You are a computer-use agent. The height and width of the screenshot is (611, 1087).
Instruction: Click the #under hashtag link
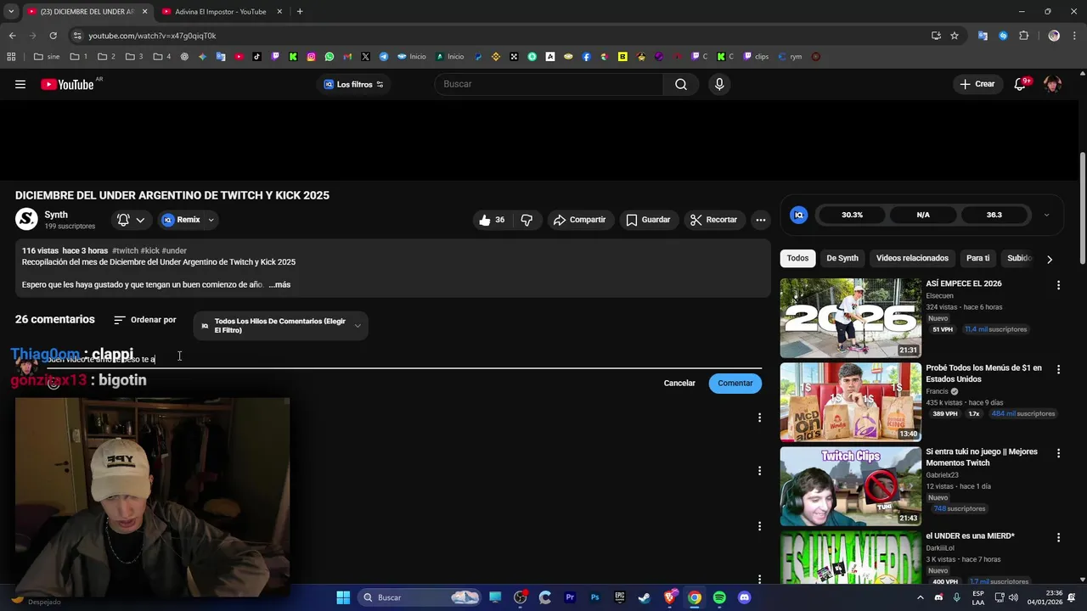coord(174,251)
